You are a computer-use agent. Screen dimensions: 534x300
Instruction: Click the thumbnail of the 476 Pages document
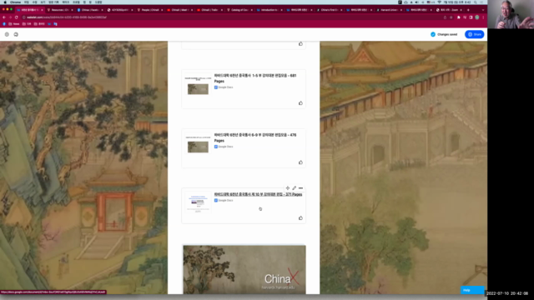click(x=198, y=144)
